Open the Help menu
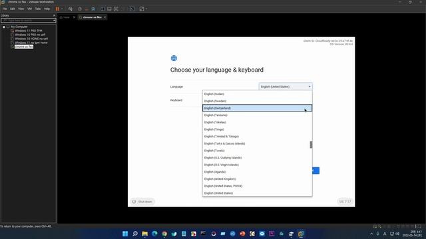This screenshot has height=239, width=426. [x=47, y=9]
